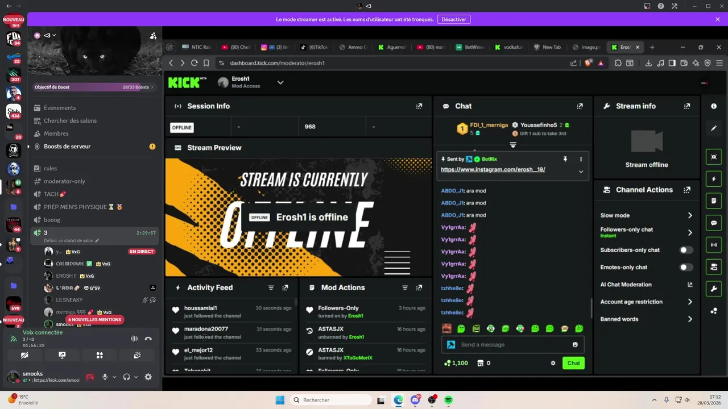
Task: Open AI Chat Moderation external link
Action: [x=690, y=285]
